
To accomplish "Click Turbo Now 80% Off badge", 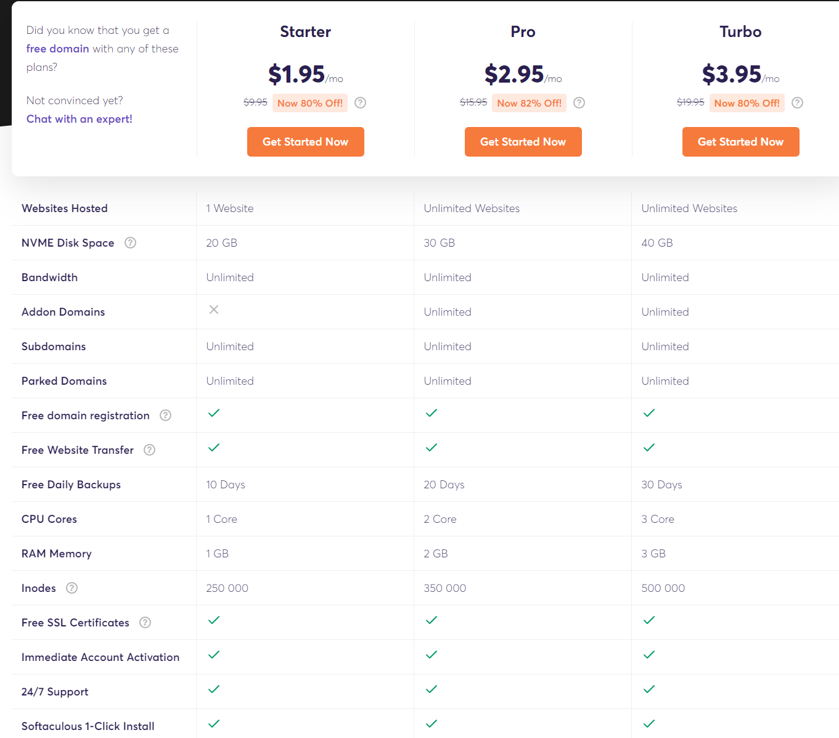I will (747, 103).
